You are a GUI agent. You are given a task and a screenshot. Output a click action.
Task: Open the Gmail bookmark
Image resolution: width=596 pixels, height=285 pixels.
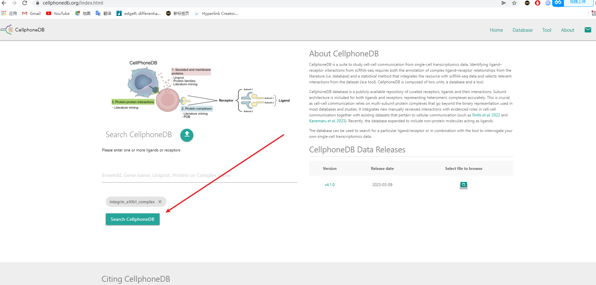(31, 13)
